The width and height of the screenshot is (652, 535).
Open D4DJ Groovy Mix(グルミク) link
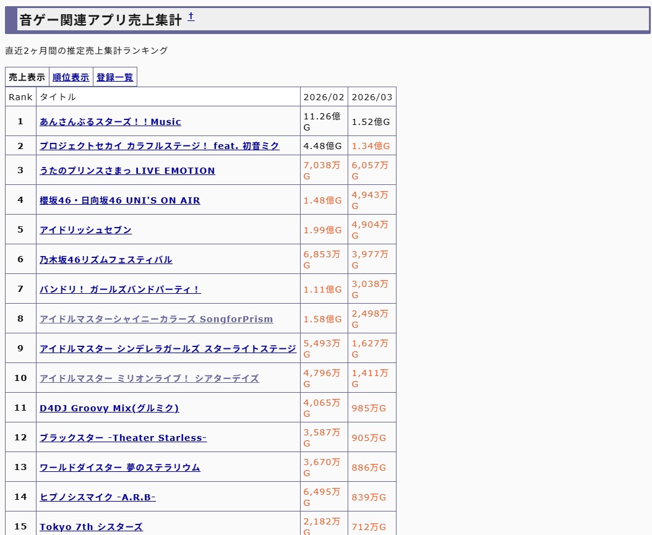point(109,408)
